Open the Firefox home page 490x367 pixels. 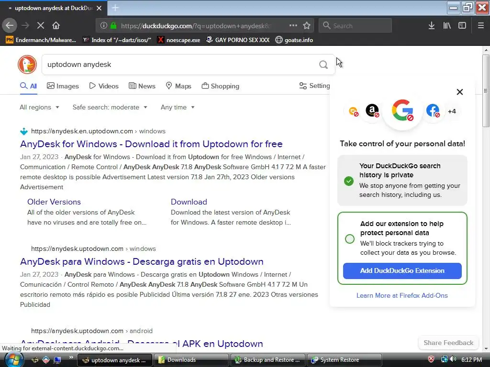(x=56, y=26)
